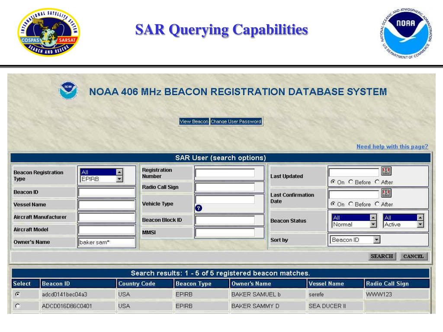Image resolution: width=443 pixels, height=332 pixels.
Task: Open Change User Password tab
Action: [x=236, y=121]
